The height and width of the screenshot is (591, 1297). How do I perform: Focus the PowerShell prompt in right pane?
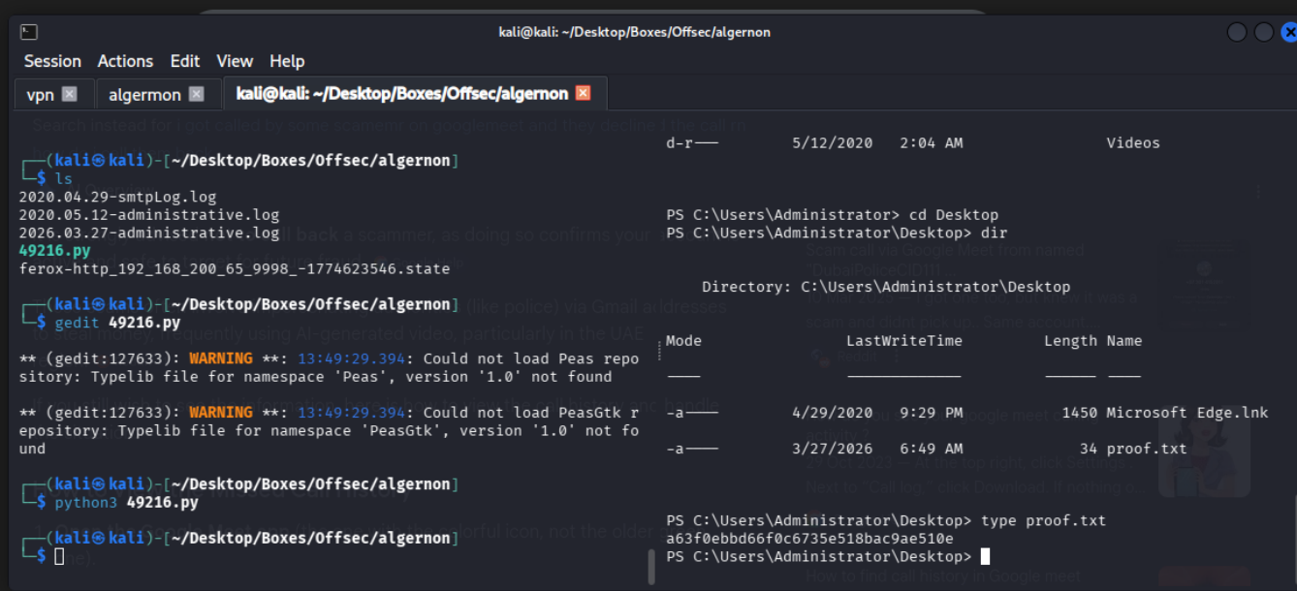coord(985,556)
